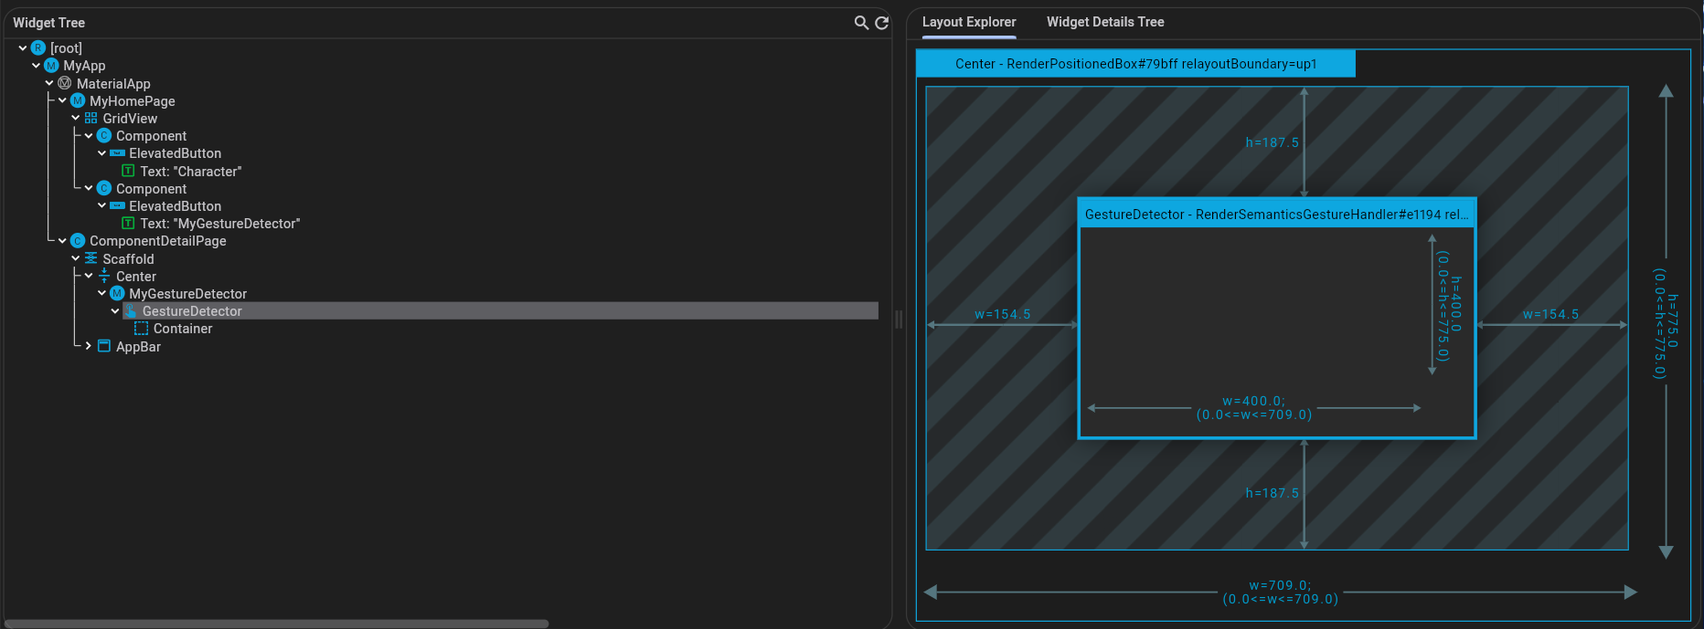Click the MyHomePage widget icon
The height and width of the screenshot is (629, 1704).
[x=78, y=100]
